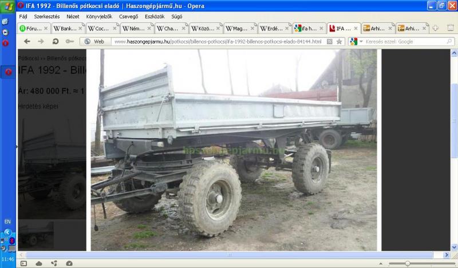
Task: Bookmark the page with the star icon
Action: pos(339,41)
